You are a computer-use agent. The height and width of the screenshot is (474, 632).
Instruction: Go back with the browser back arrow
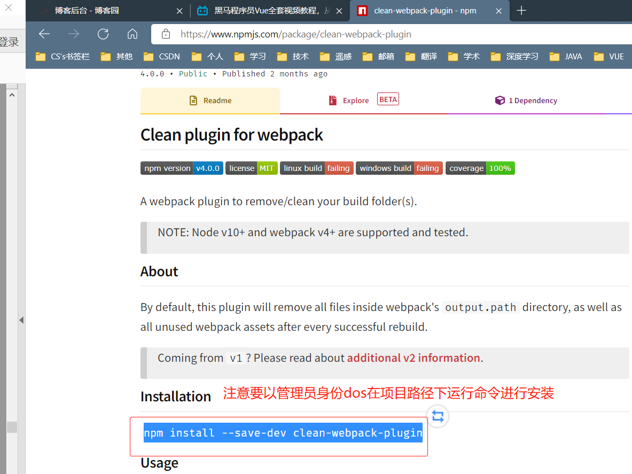pyautogui.click(x=44, y=34)
